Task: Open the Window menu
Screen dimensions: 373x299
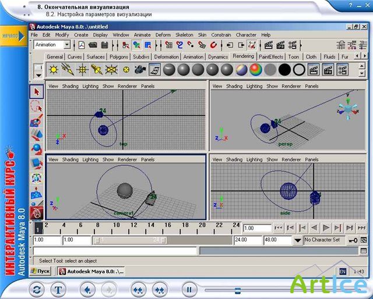Action: (121, 35)
